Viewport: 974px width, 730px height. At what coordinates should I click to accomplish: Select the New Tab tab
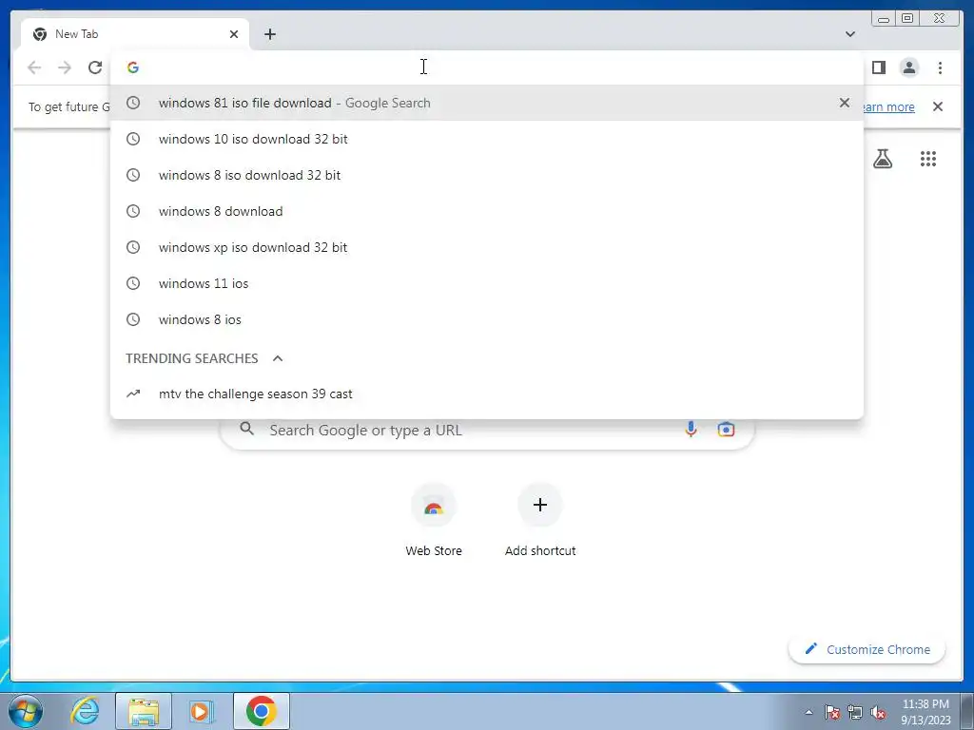[x=135, y=34]
